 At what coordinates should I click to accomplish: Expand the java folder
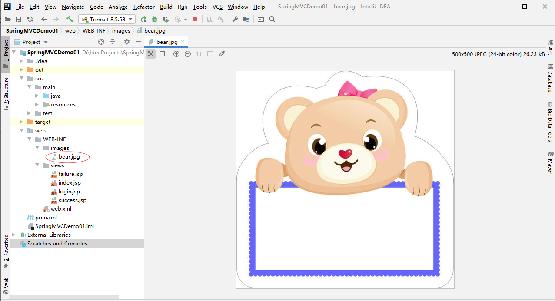coord(37,96)
